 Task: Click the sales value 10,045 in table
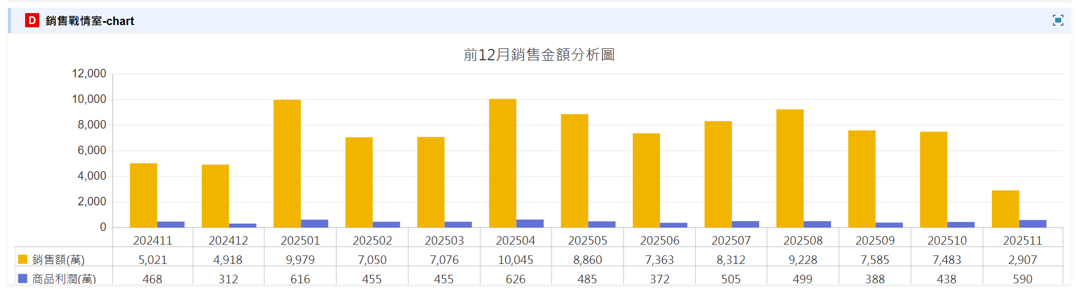point(516,260)
